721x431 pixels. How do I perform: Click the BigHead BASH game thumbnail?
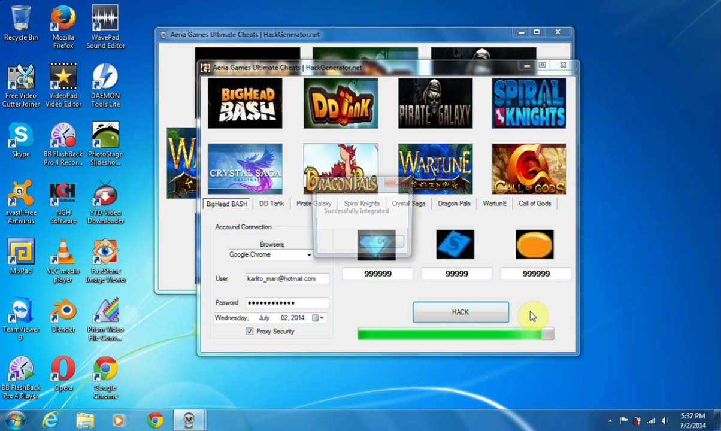pos(245,103)
